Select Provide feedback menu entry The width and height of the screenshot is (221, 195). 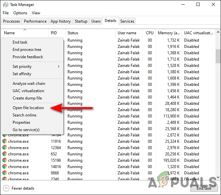pos(32,57)
